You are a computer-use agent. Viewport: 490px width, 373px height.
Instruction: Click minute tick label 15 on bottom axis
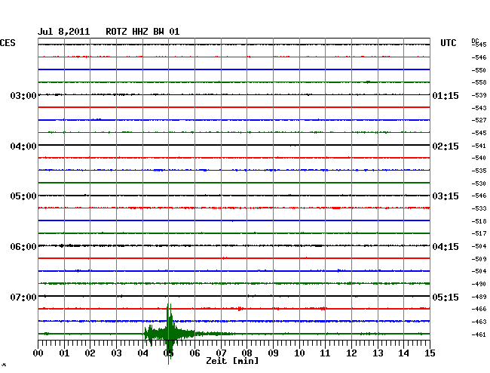click(430, 353)
